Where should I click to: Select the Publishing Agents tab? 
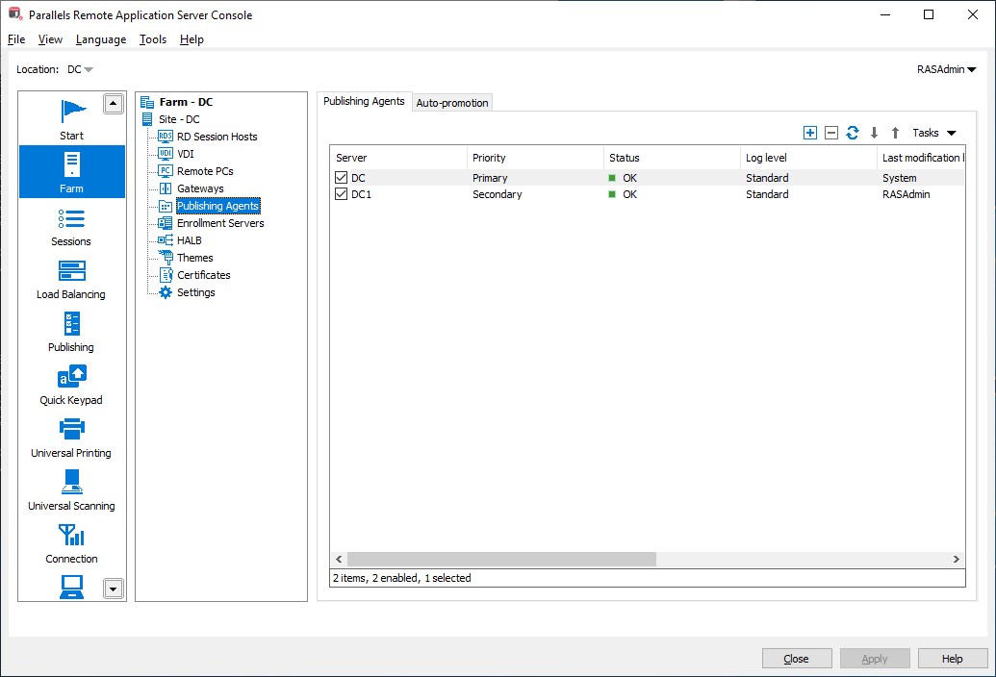click(x=364, y=101)
